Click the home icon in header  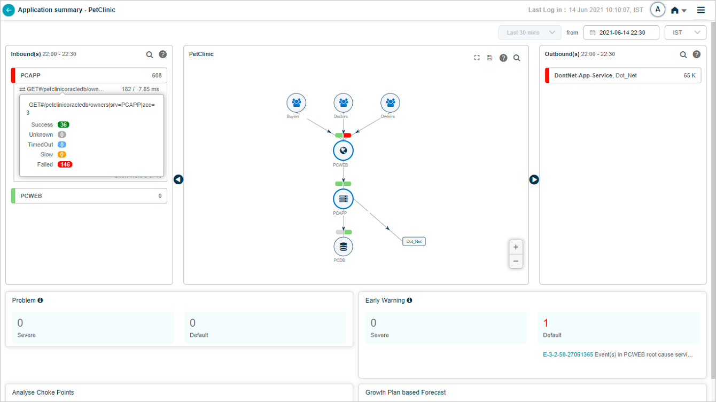click(675, 10)
